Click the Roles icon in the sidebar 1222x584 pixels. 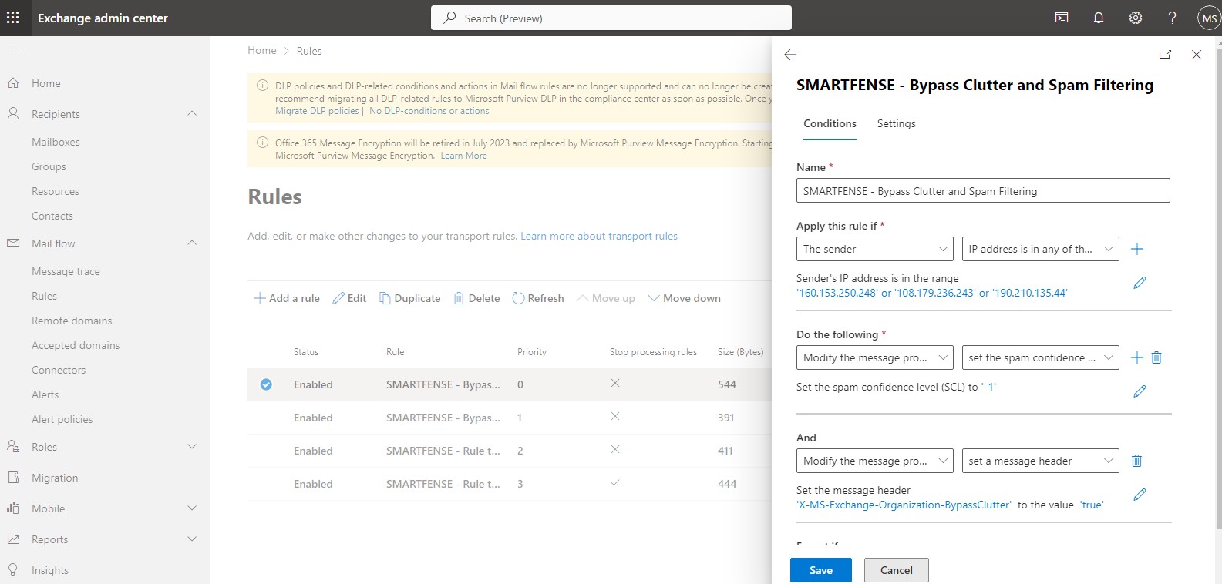[x=13, y=447]
